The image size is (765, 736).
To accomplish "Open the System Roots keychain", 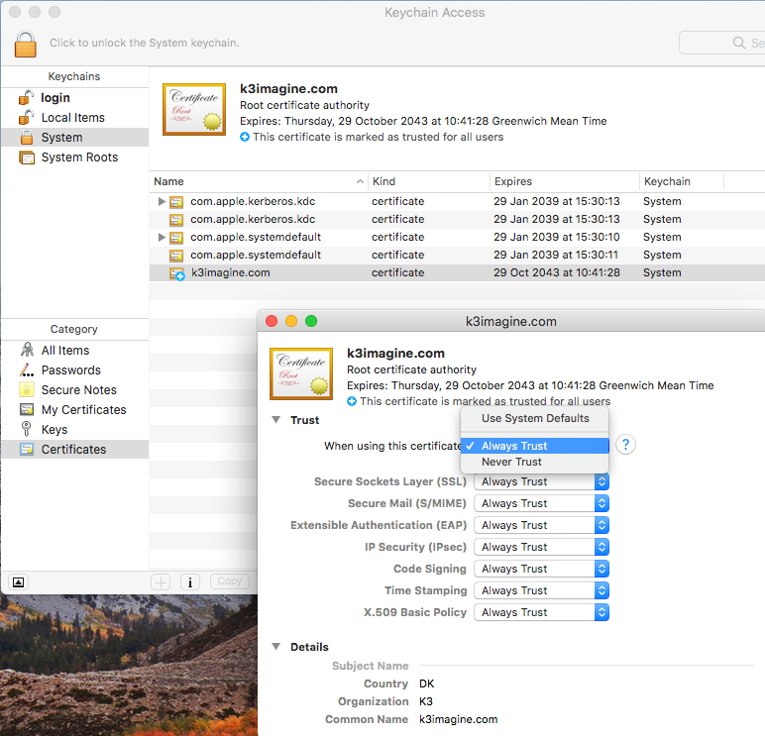I will 79,158.
